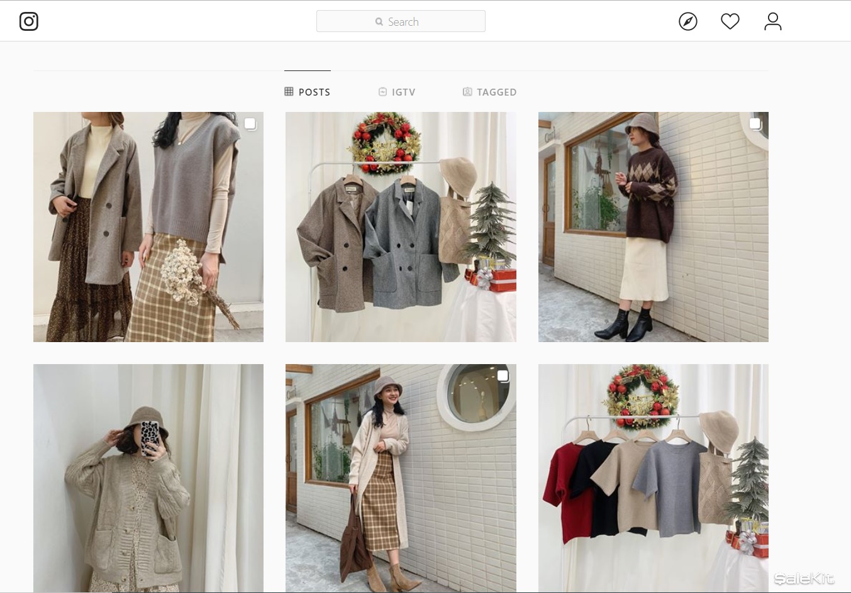Click the grid icon beside POSTS
Viewport: 851px width, 593px height.
289,92
